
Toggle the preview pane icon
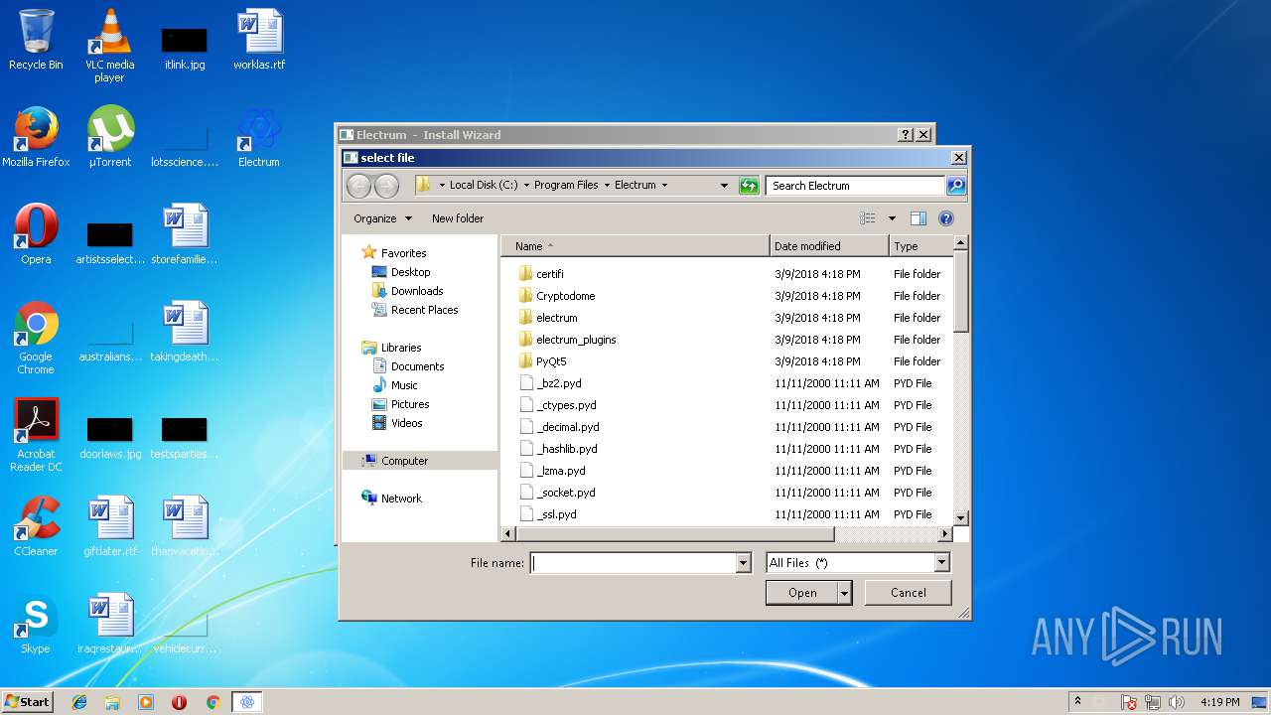click(x=918, y=218)
